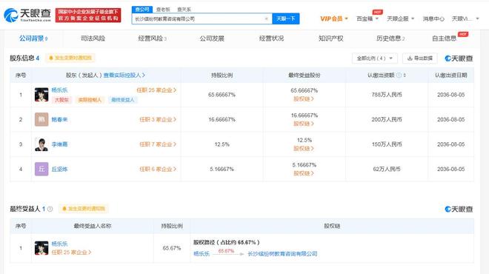
Task: Open 李维嘉's avatar photo in row 3
Action: click(x=41, y=144)
